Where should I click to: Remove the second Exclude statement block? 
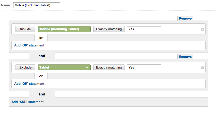(185, 57)
